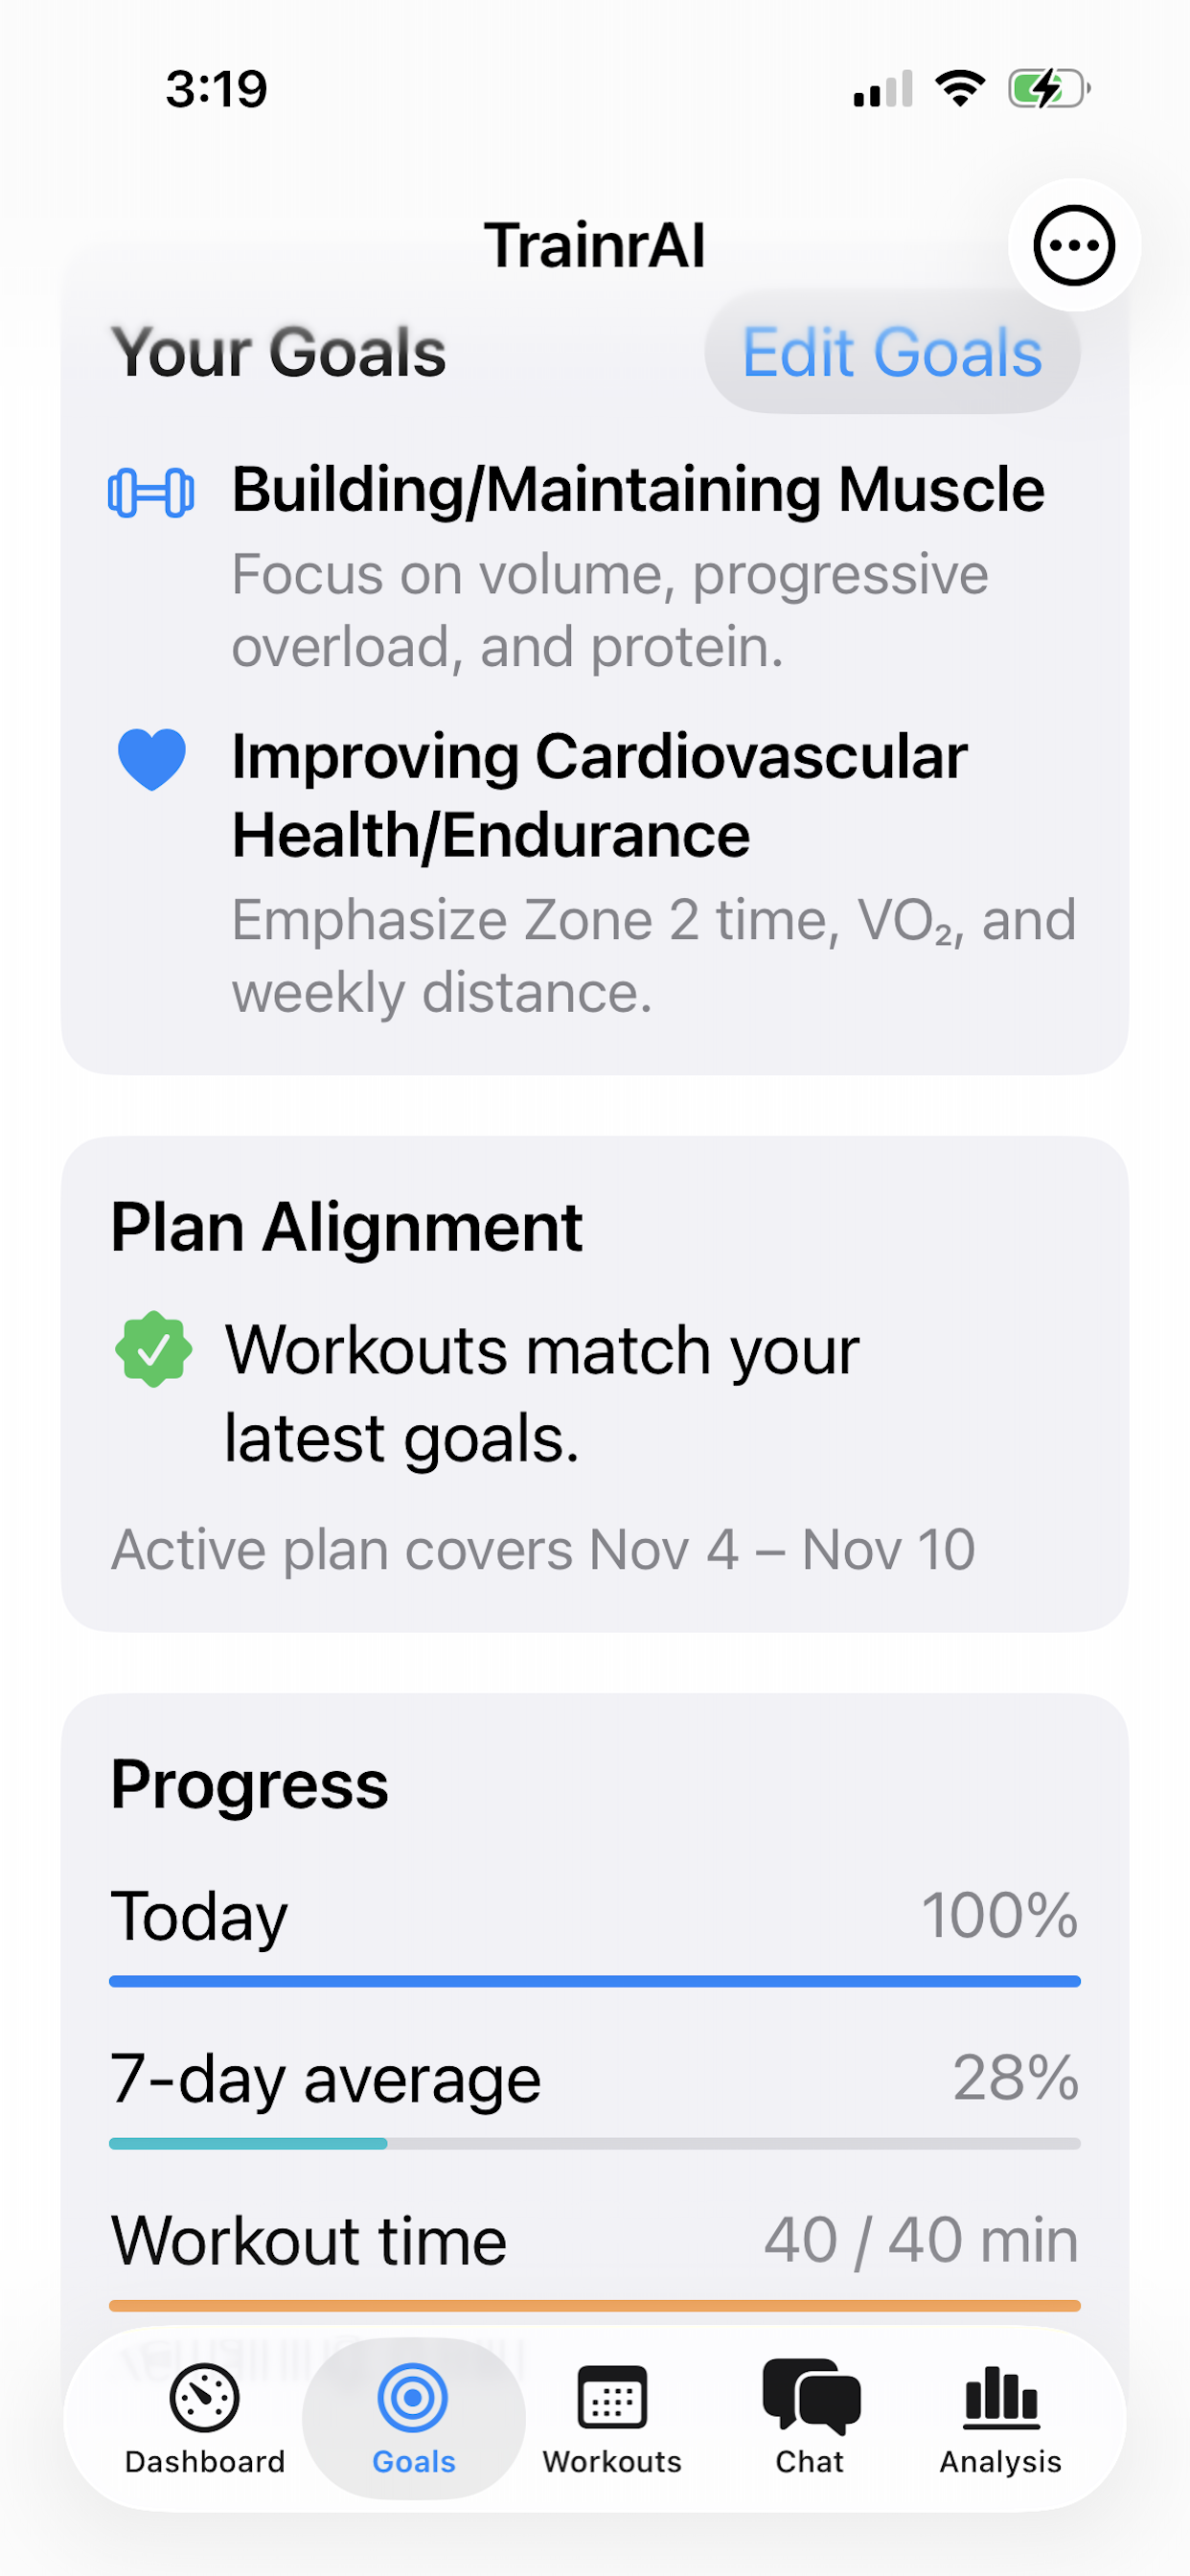The image size is (1190, 2576).
Task: Select the Goals target tab
Action: 413,2416
